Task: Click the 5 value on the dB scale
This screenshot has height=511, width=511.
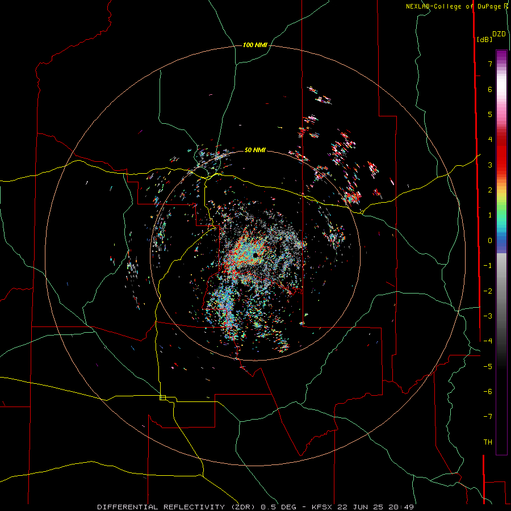Action: tap(490, 114)
